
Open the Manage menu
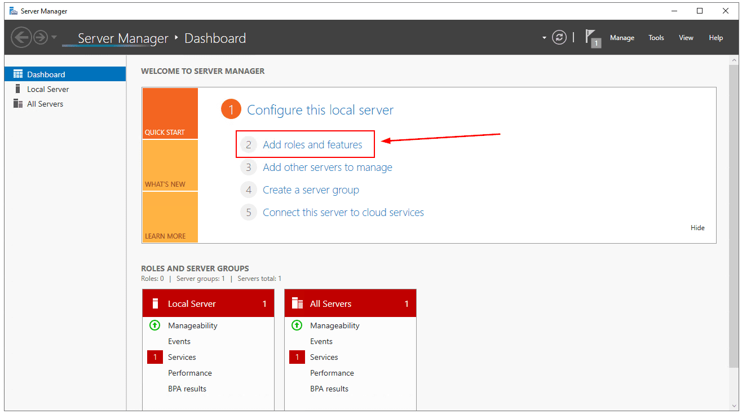point(622,38)
